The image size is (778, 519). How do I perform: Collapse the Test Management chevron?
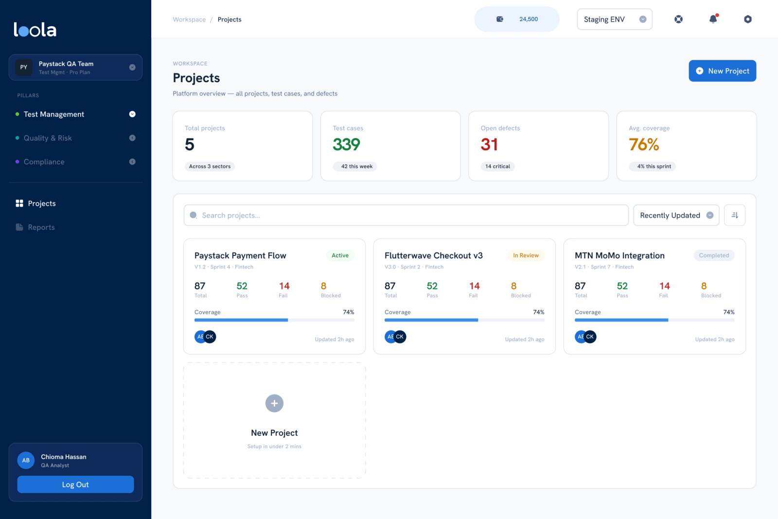[x=132, y=114]
